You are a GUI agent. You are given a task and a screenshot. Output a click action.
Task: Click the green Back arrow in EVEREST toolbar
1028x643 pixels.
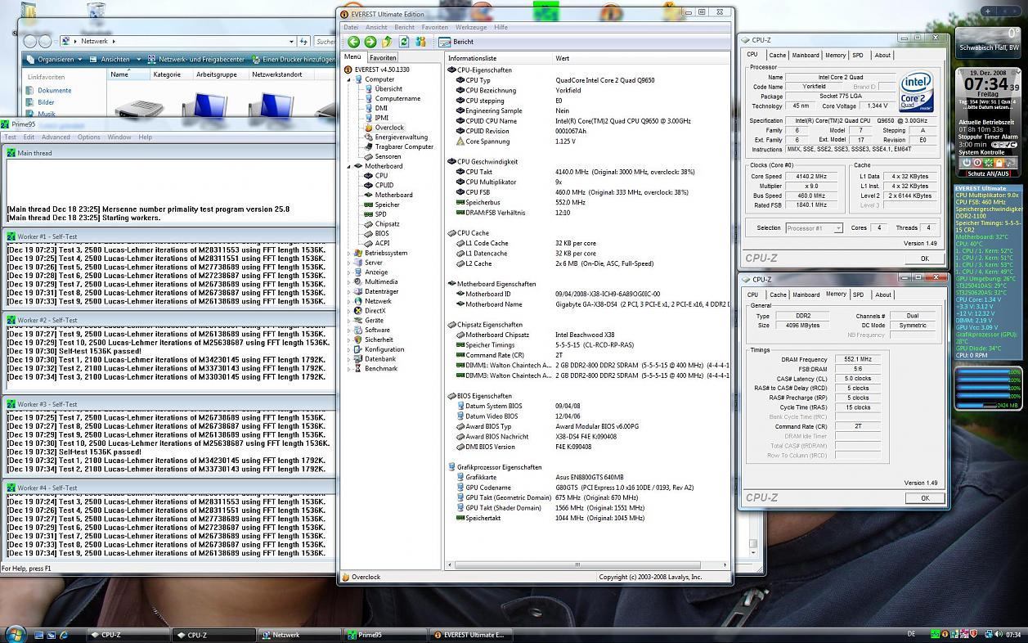pos(353,42)
